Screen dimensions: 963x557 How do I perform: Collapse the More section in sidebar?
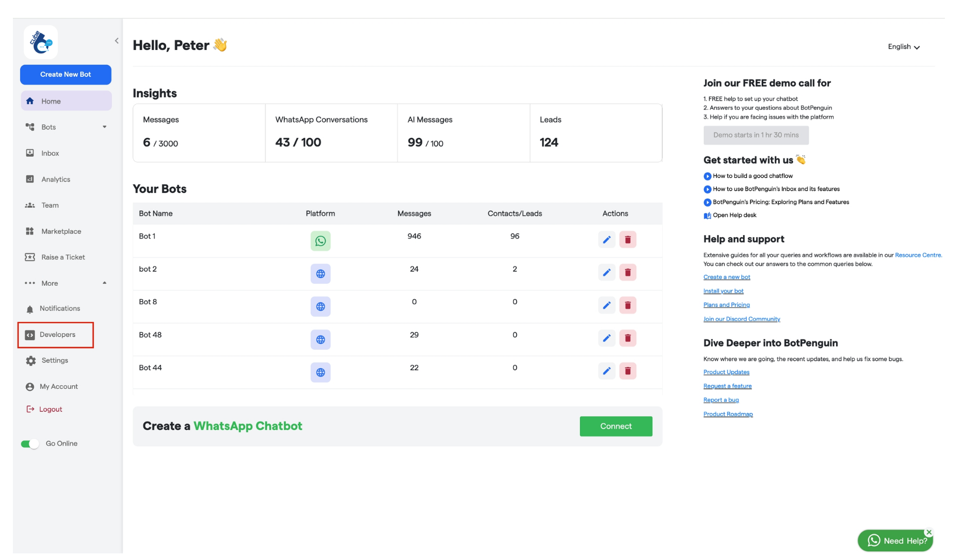click(x=105, y=283)
